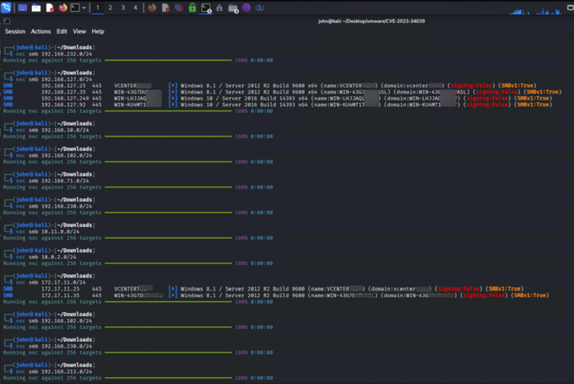This screenshot has width=574, height=384.
Task: Click the IP address 192.168.127.92
Action: (x=63, y=105)
